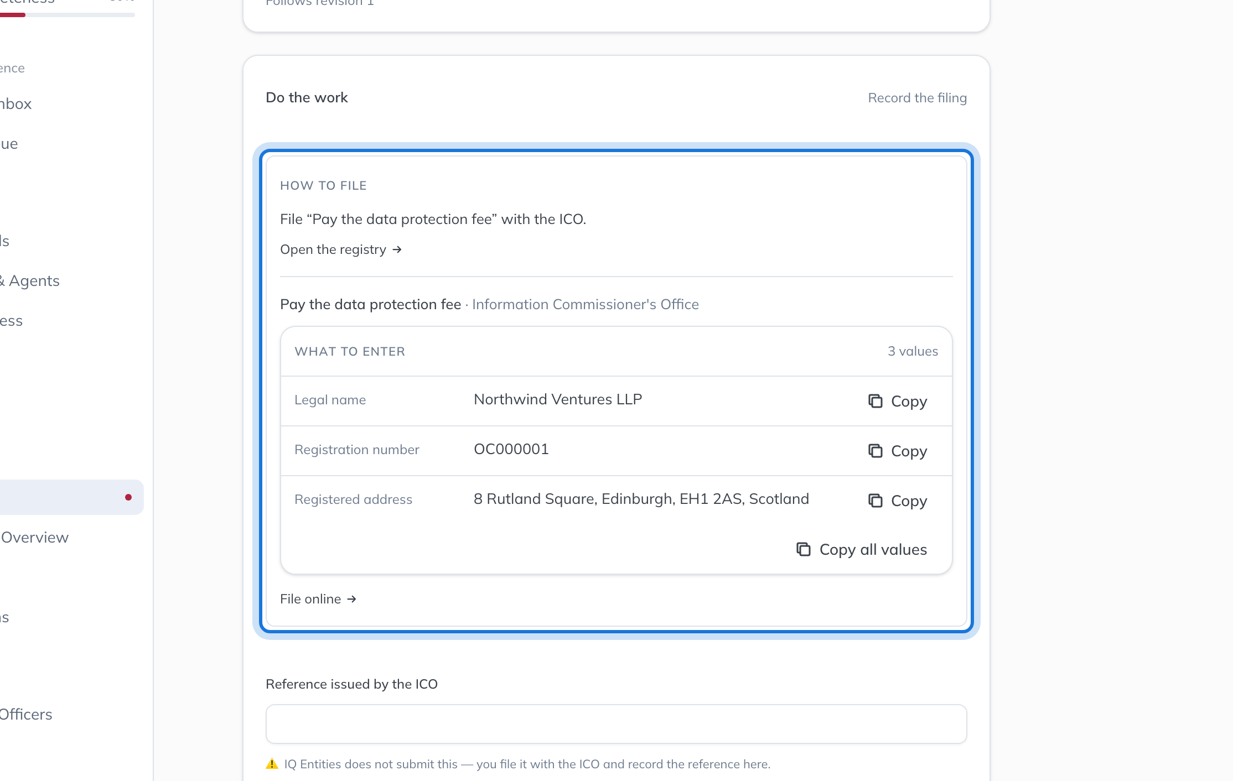Click the yellow warning triangle icon
The width and height of the screenshot is (1233, 781).
[272, 764]
